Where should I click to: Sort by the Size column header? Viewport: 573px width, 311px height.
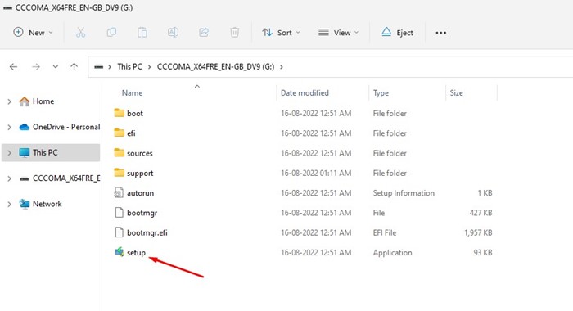click(x=457, y=92)
